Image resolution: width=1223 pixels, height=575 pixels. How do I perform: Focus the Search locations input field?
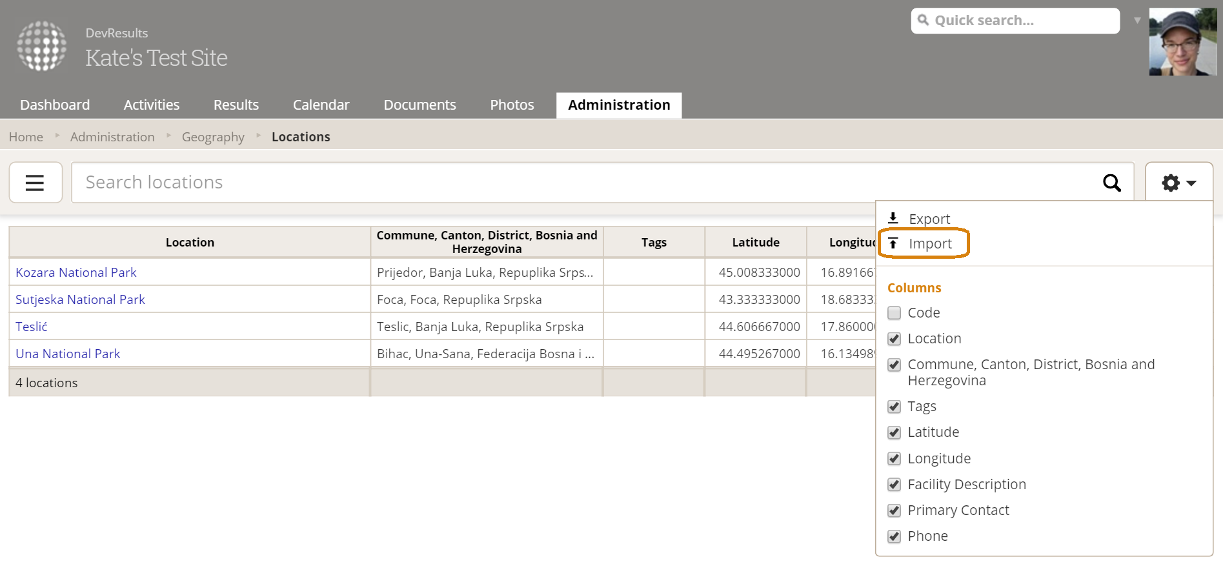[602, 183]
